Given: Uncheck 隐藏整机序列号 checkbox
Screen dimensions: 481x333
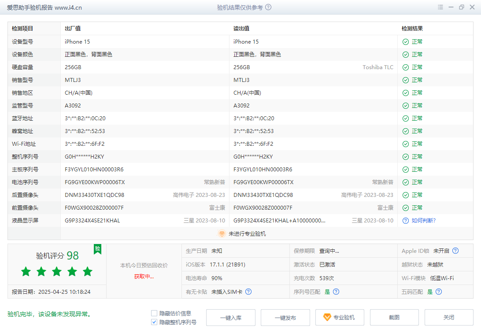Looking at the screenshot, I should 154,322.
